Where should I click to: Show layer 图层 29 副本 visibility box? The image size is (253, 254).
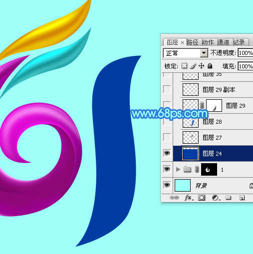167,89
